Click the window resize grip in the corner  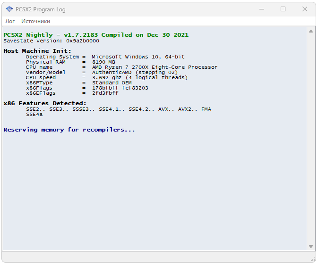pos(313,260)
